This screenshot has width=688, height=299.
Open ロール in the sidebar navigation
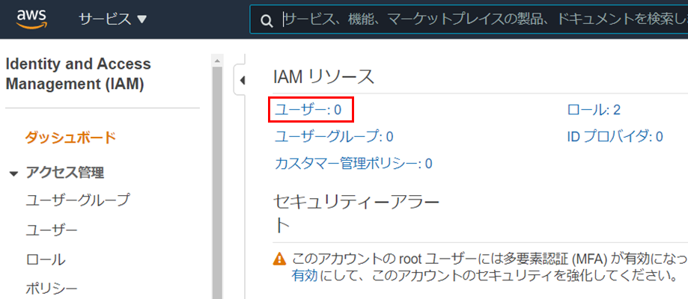(46, 259)
